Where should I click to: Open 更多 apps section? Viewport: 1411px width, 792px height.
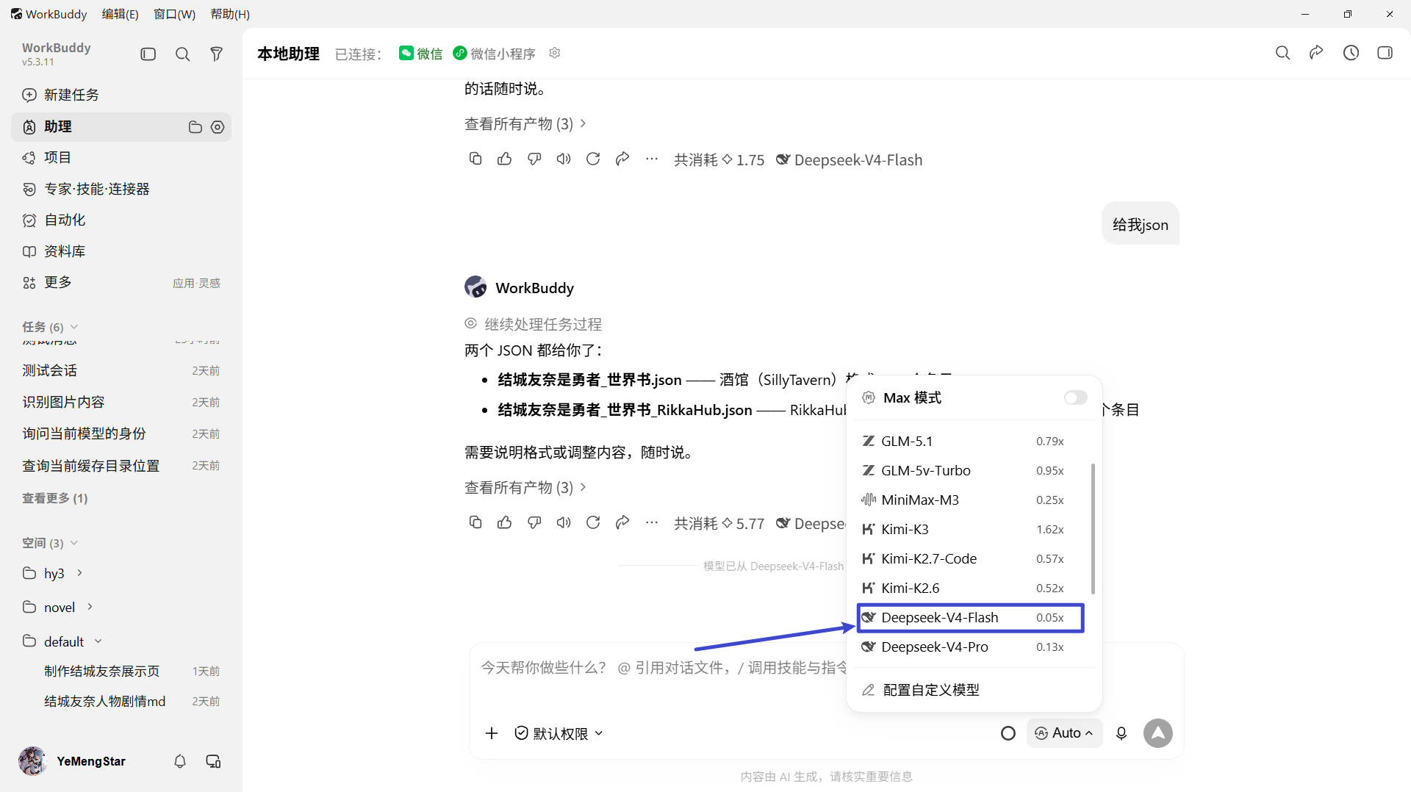coord(121,283)
